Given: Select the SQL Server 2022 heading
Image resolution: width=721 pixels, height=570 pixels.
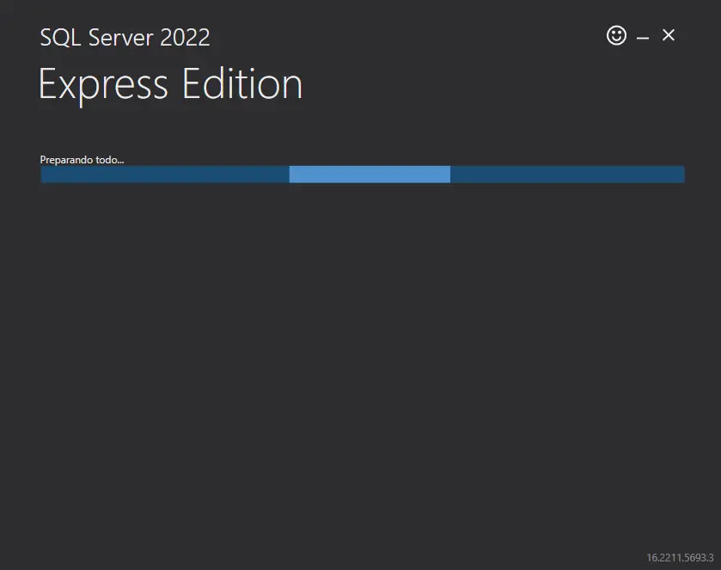Looking at the screenshot, I should click(x=125, y=38).
